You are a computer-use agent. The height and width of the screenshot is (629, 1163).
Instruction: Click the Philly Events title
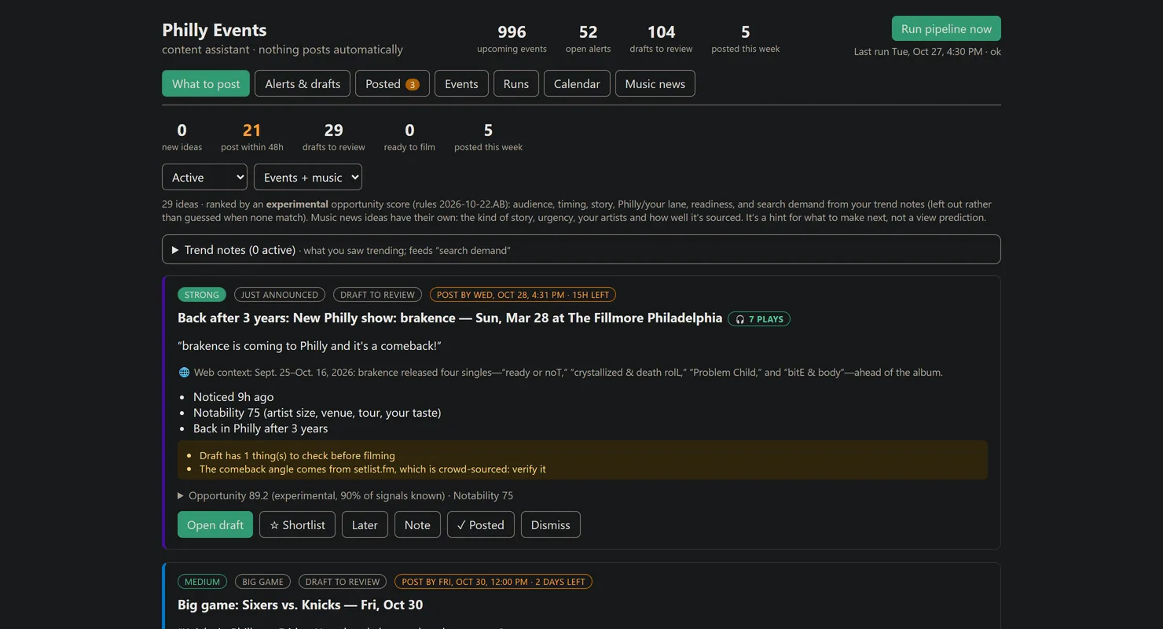[215, 30]
